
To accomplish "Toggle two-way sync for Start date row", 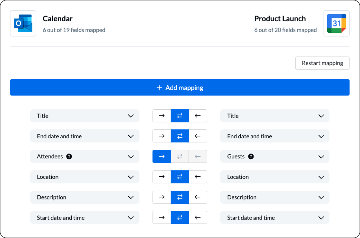I will click(180, 217).
